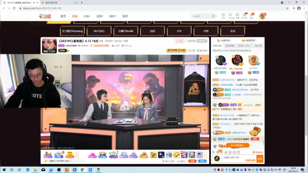This screenshot has width=308, height=173.
Task: Click the 4AM王权 contributor avatar
Action: (253, 60)
